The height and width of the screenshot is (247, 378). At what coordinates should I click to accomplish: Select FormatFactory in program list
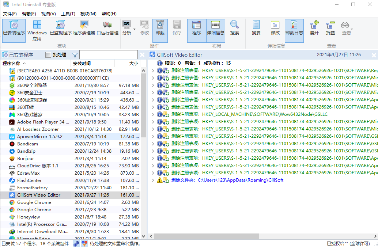(x=71, y=188)
